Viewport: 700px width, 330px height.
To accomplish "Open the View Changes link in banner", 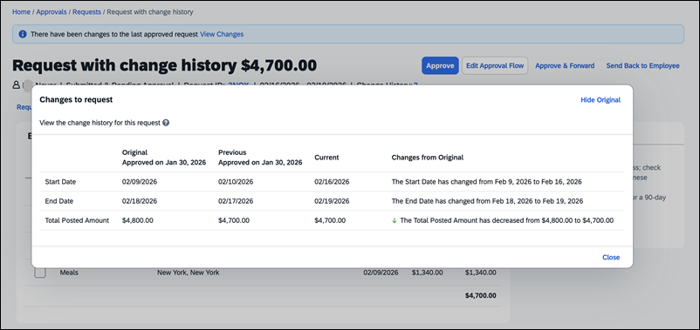I will pos(222,34).
